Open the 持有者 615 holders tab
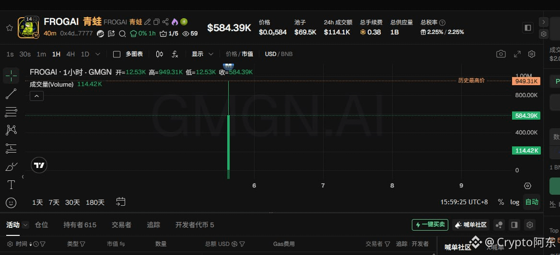560x255 pixels. tap(80, 225)
